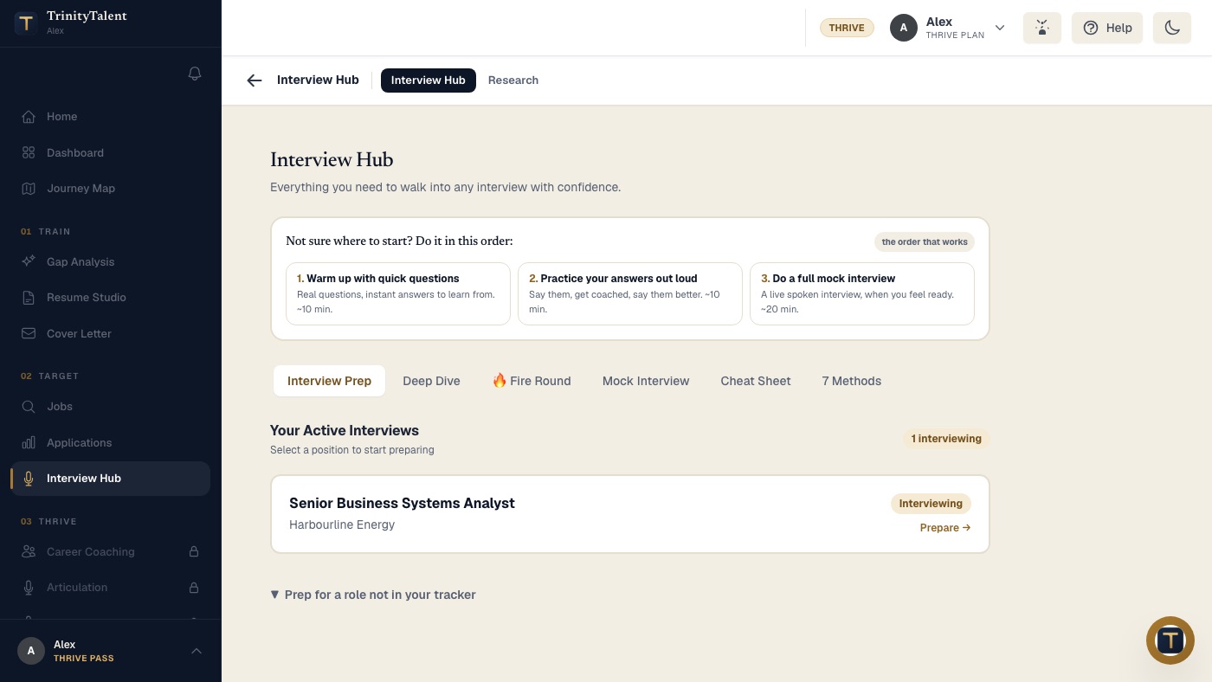Click the Jobs search icon
Viewport: 1212px width, 682px height.
pos(29,407)
